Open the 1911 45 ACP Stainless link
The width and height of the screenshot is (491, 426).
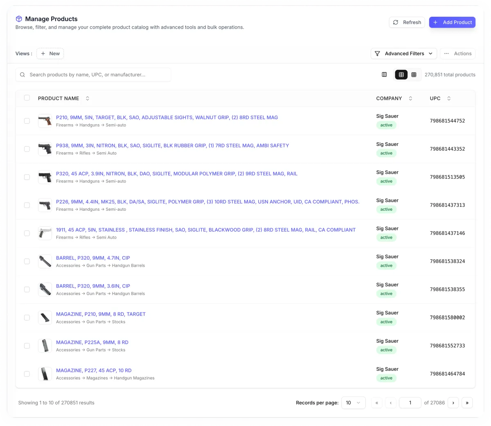pyautogui.click(x=206, y=230)
